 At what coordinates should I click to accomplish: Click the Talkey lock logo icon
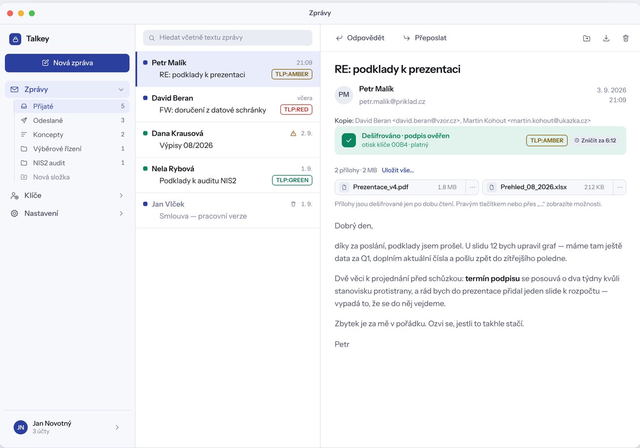tap(16, 39)
